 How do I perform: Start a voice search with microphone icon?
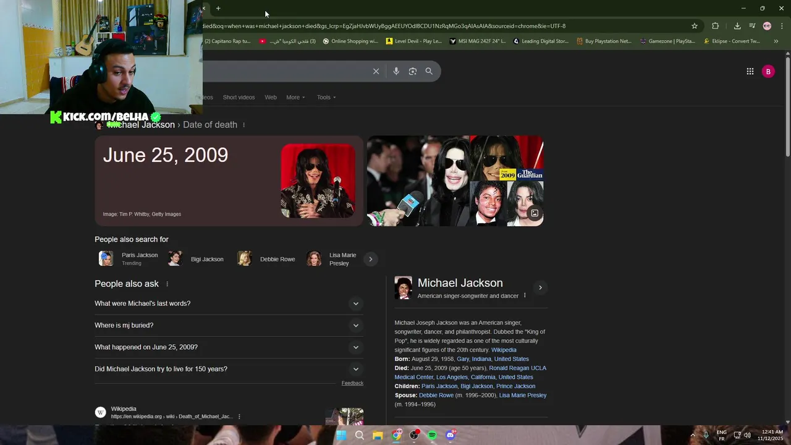pyautogui.click(x=396, y=71)
